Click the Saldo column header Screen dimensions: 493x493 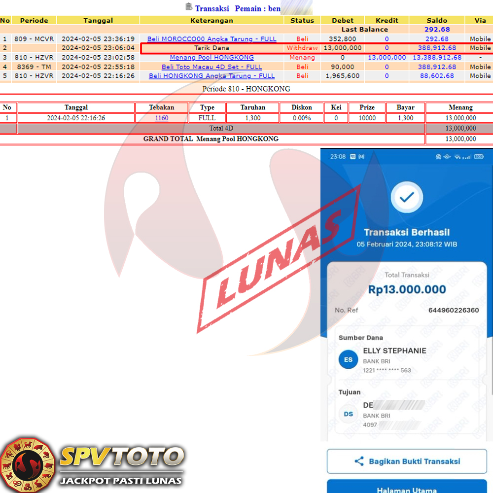(437, 21)
